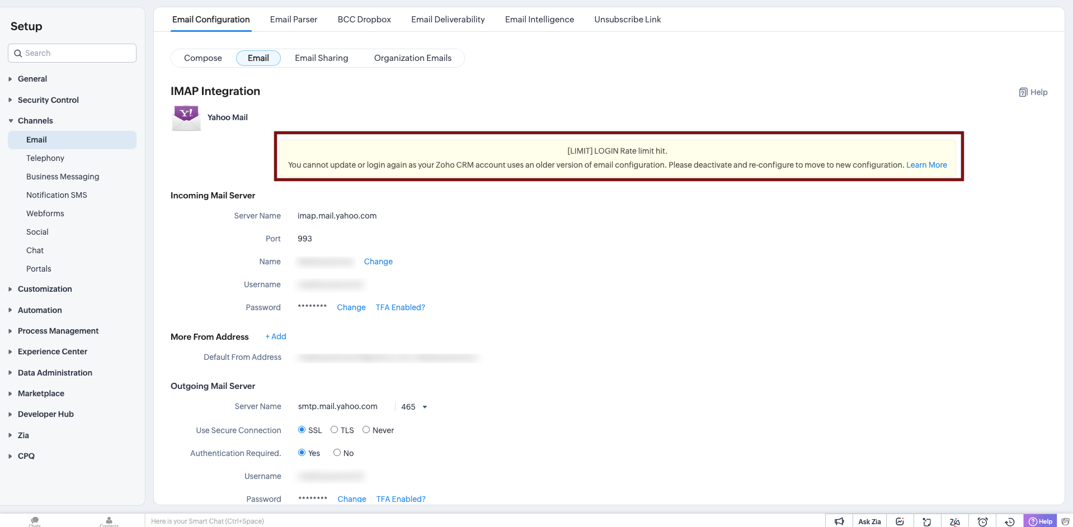Select No for Authentication Required

click(x=337, y=453)
